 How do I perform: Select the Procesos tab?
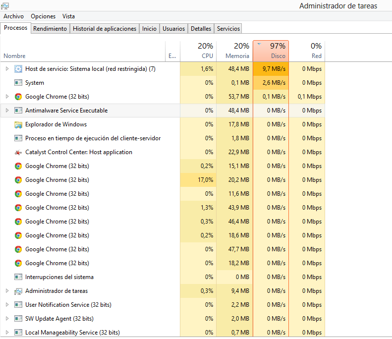click(x=15, y=28)
